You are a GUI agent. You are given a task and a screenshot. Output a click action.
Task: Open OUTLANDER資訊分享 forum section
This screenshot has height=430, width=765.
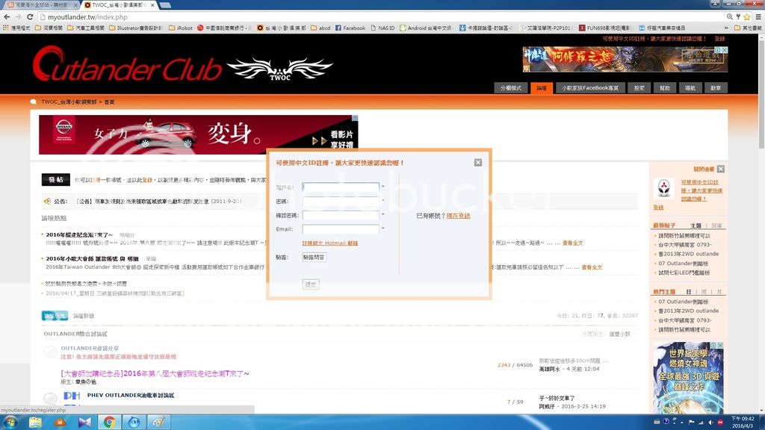[x=90, y=348]
